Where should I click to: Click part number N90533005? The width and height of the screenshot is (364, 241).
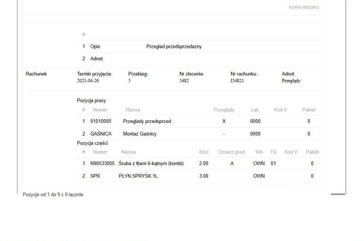pos(102,164)
